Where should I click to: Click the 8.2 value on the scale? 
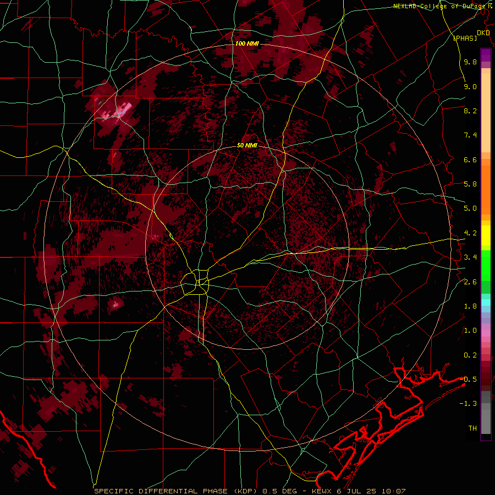[470, 111]
